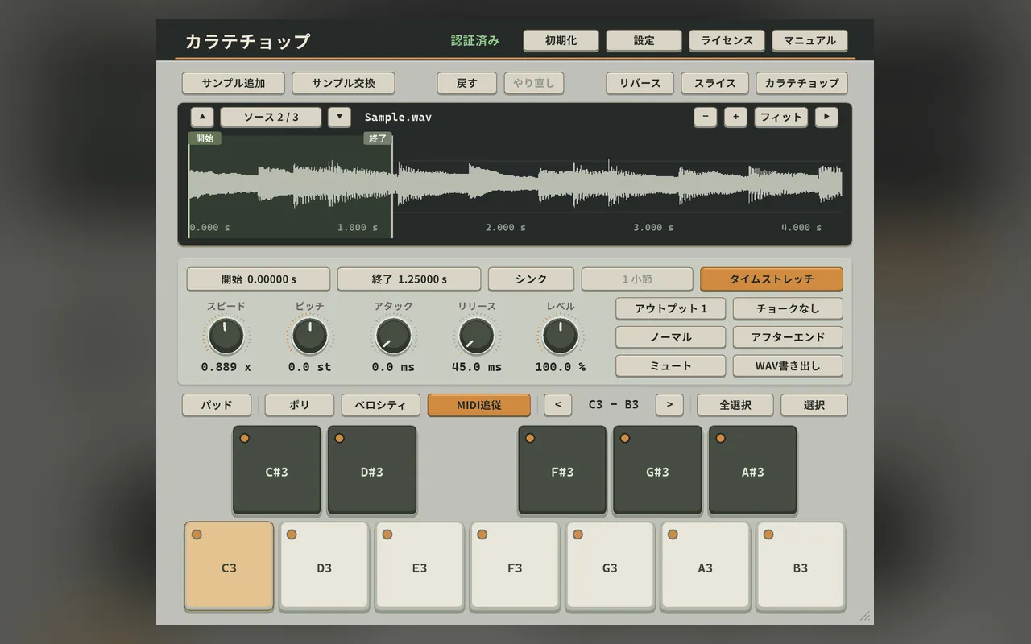Play the sample with the play arrow
Image resolution: width=1031 pixels, height=644 pixels.
tap(826, 117)
